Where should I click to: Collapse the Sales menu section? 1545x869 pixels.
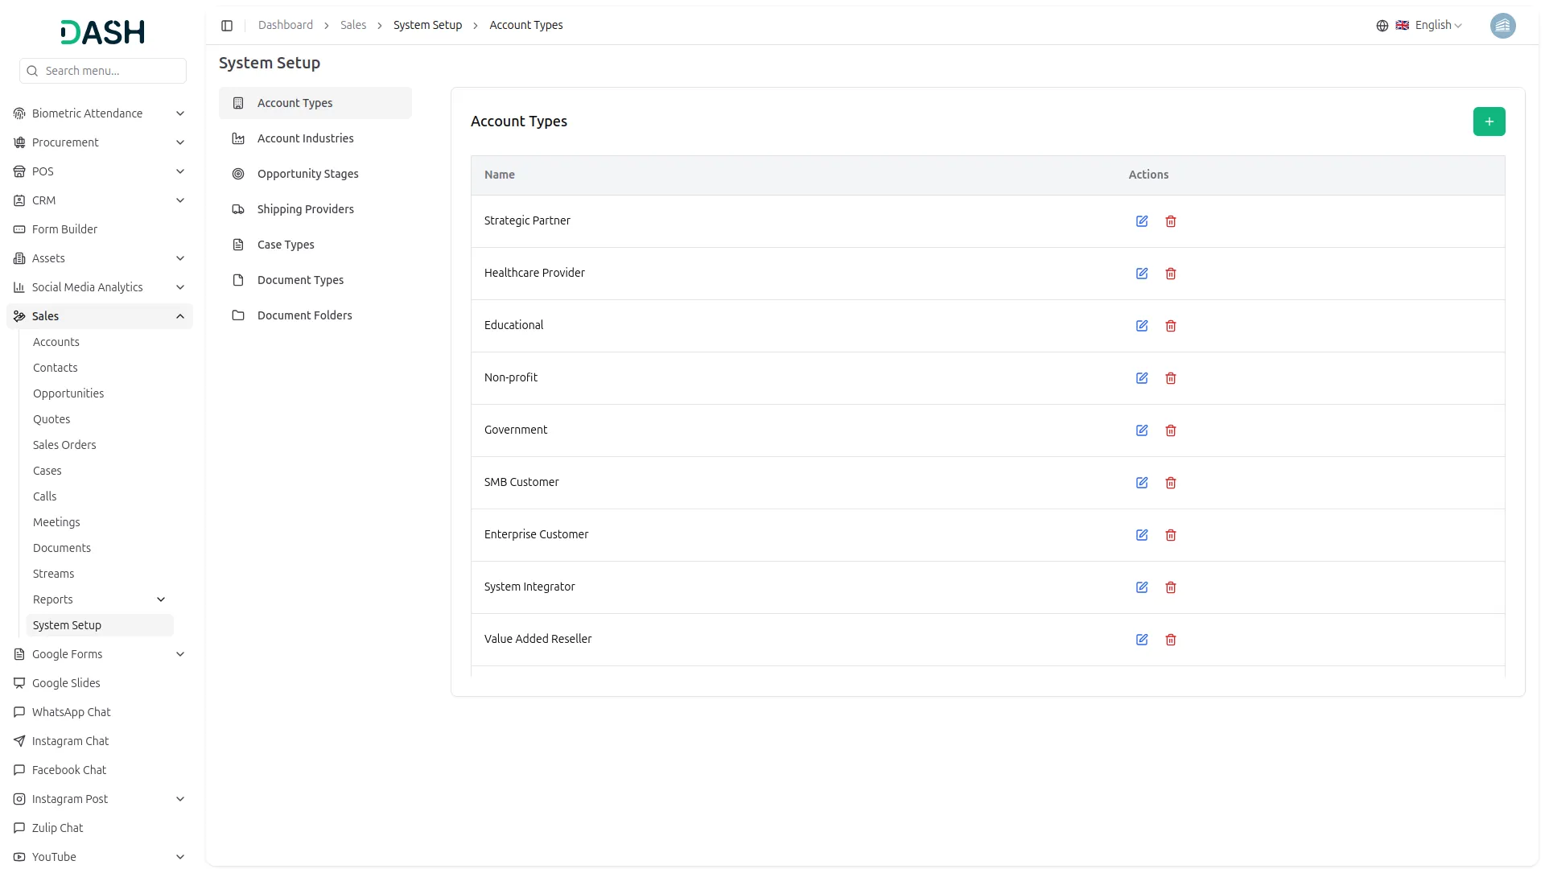point(179,316)
